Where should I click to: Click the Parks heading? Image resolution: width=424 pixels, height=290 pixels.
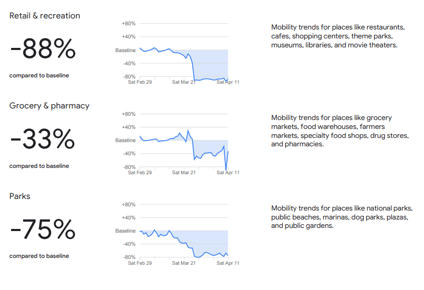20,196
